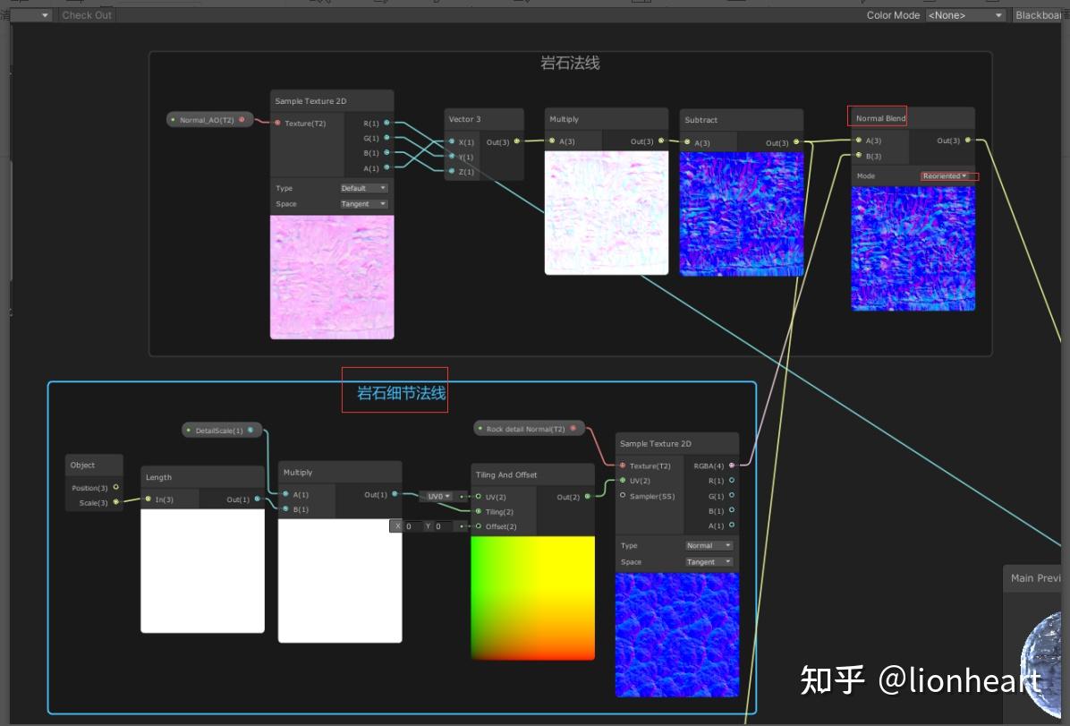The height and width of the screenshot is (726, 1070).
Task: Open the Type dropdown set to Normal
Action: pyautogui.click(x=709, y=545)
